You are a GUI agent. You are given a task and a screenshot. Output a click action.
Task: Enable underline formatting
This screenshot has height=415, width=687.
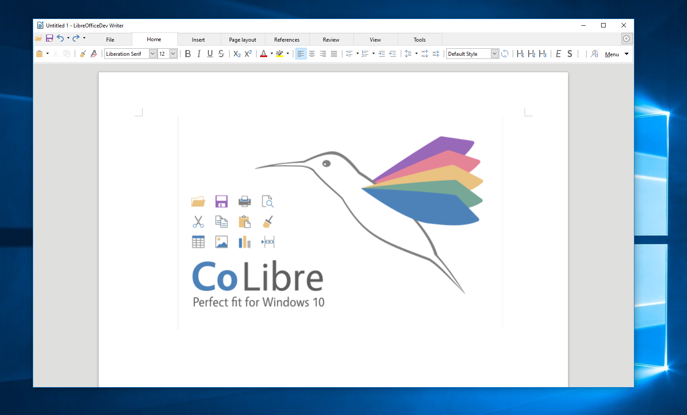(210, 54)
